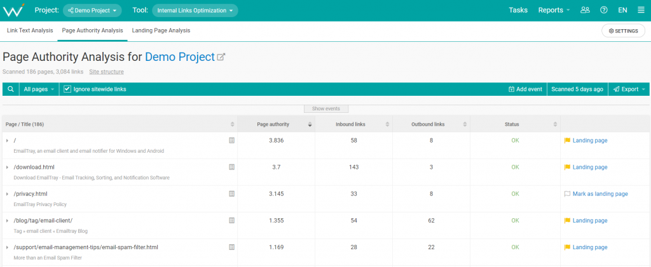
Task: Sort by Page authority column arrows
Action: point(310,124)
